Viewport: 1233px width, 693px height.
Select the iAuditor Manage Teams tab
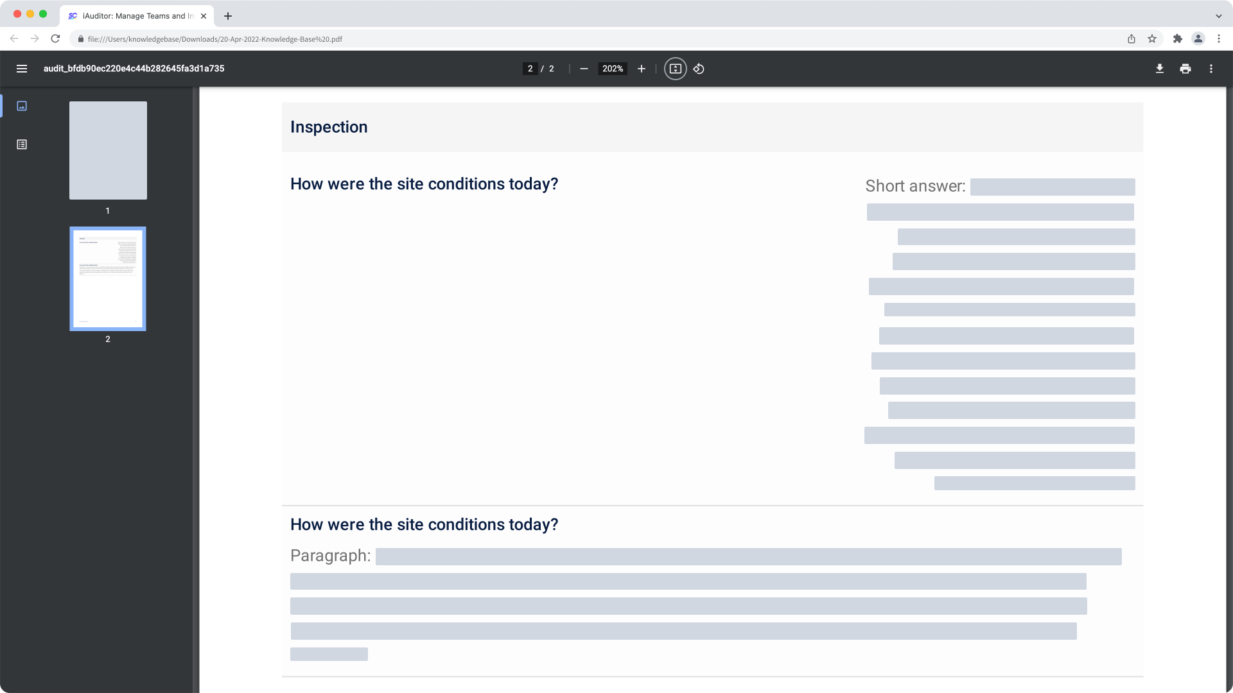[x=132, y=16]
